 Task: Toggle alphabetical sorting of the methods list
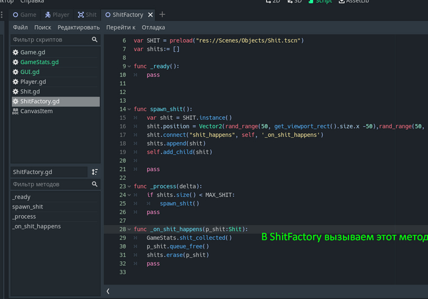point(95,172)
